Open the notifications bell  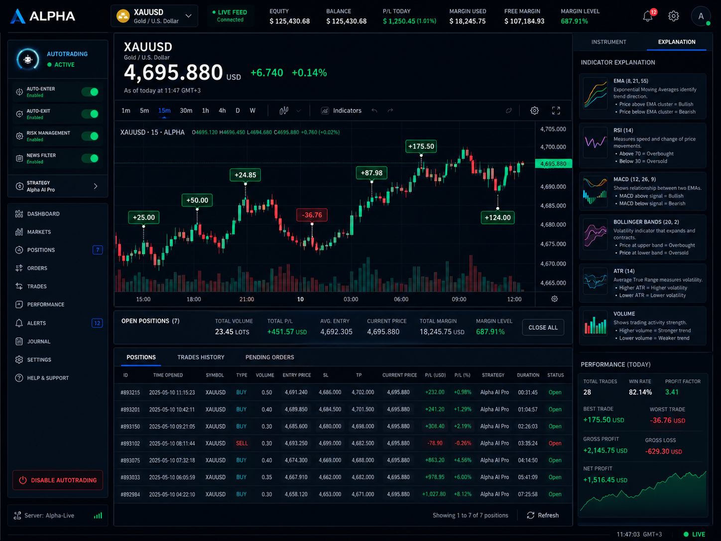point(648,16)
